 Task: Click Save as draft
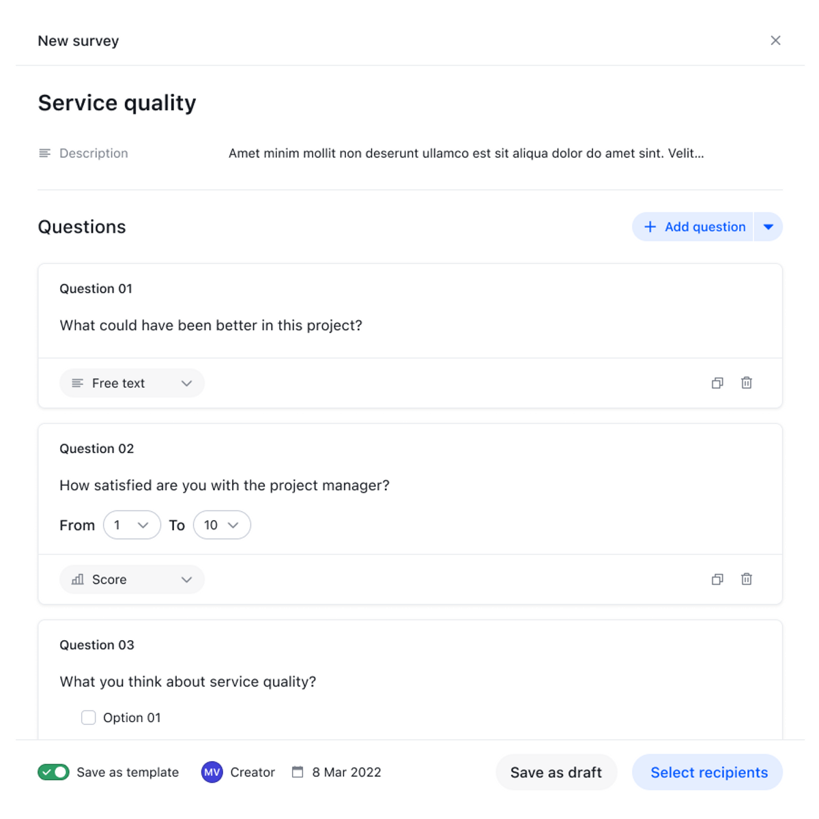pos(556,772)
